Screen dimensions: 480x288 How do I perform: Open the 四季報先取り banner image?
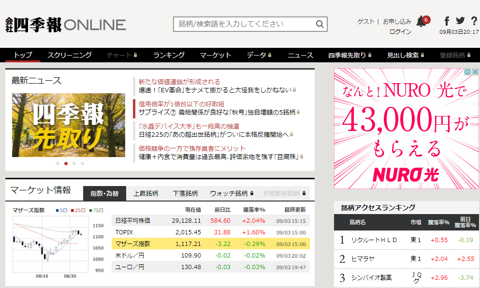click(x=69, y=125)
